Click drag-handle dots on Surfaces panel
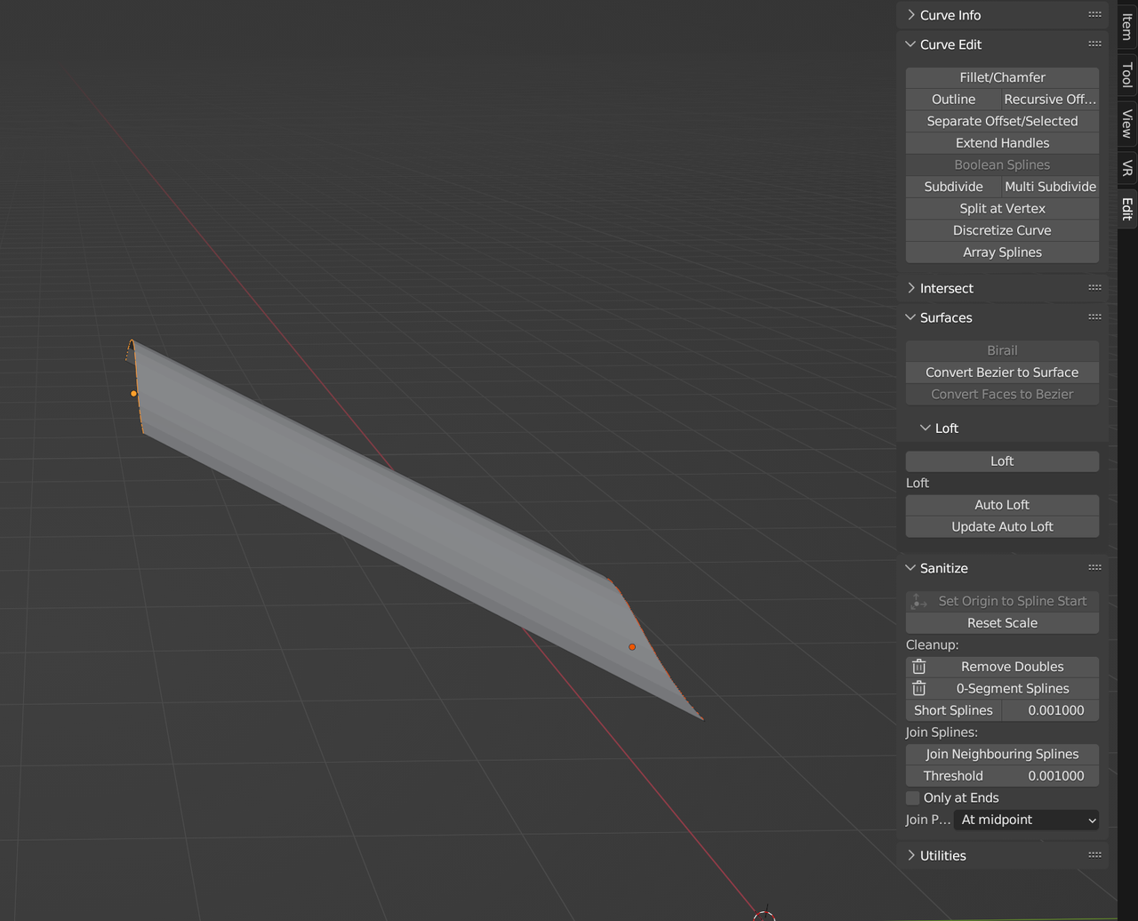This screenshot has height=921, width=1138. (x=1094, y=316)
